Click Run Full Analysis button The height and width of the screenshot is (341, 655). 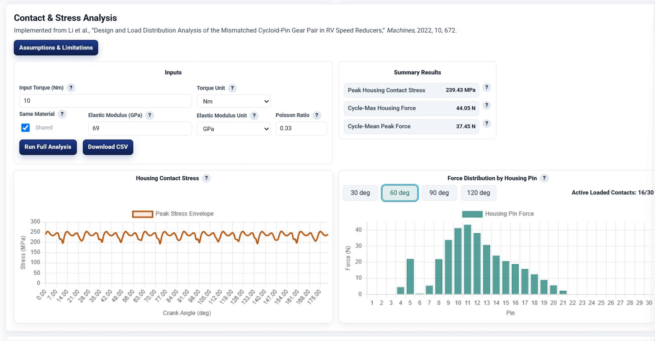pyautogui.click(x=48, y=147)
